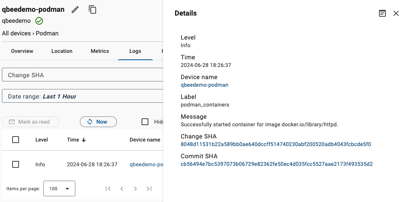
Task: Toggle the Hide checkbox above the table
Action: 145,122
